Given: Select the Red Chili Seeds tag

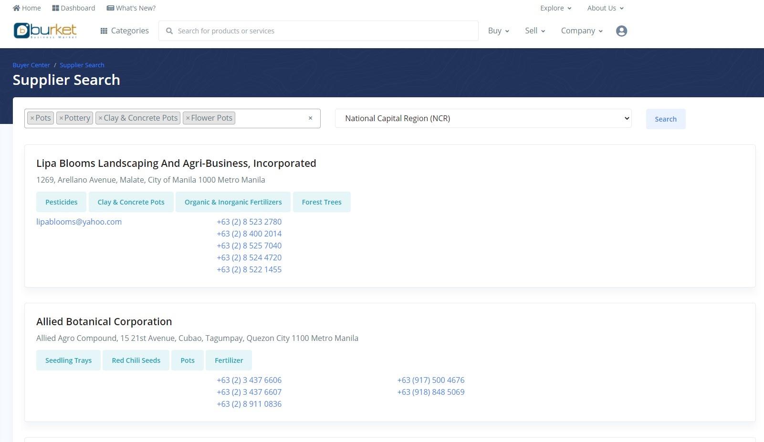Looking at the screenshot, I should click(136, 360).
